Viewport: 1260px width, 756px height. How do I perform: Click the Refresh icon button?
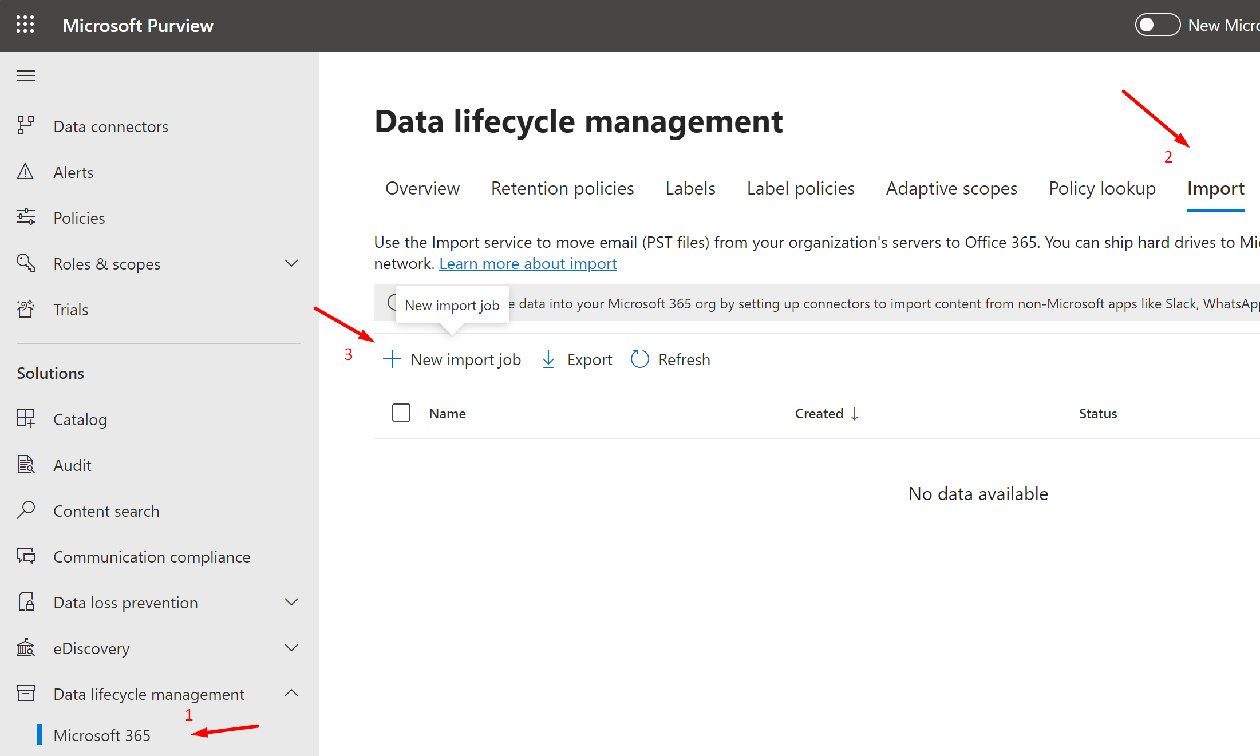pyautogui.click(x=640, y=359)
